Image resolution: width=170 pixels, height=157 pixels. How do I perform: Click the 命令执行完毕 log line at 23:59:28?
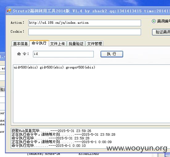(51, 138)
